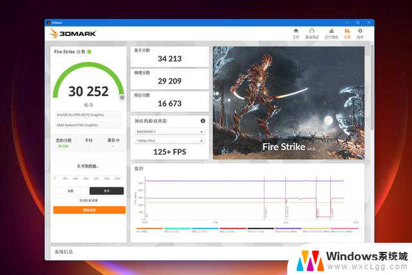Click the orange run again button
Screen dimensions: 412x275
pyautogui.click(x=89, y=210)
